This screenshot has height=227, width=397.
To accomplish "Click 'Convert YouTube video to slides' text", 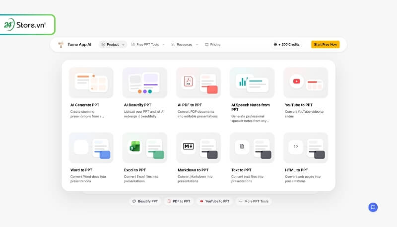I will click(304, 114).
